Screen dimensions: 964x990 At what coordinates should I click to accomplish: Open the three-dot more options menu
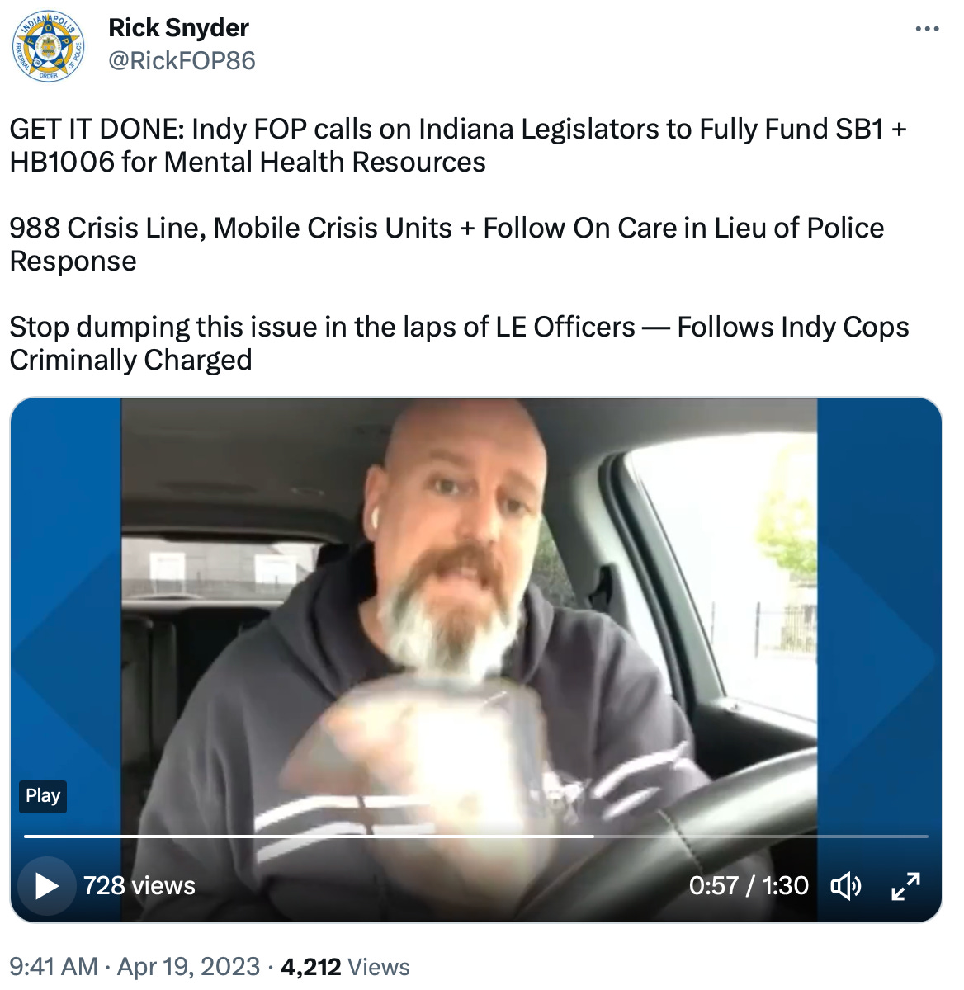(927, 29)
